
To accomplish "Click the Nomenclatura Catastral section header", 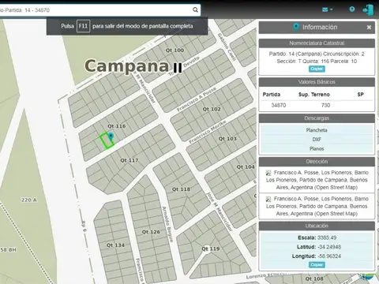I will click(x=317, y=43).
